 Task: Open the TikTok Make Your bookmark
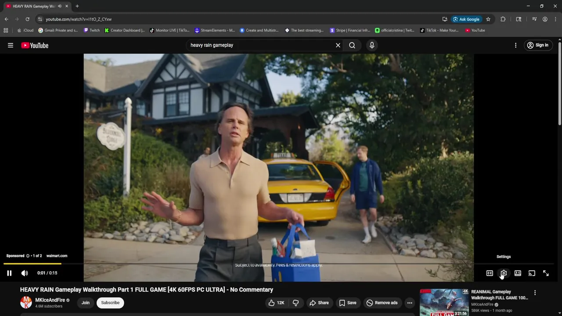click(439, 30)
